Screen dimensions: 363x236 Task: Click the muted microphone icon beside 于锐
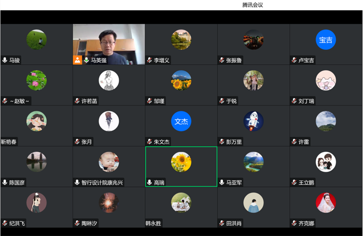click(x=222, y=101)
